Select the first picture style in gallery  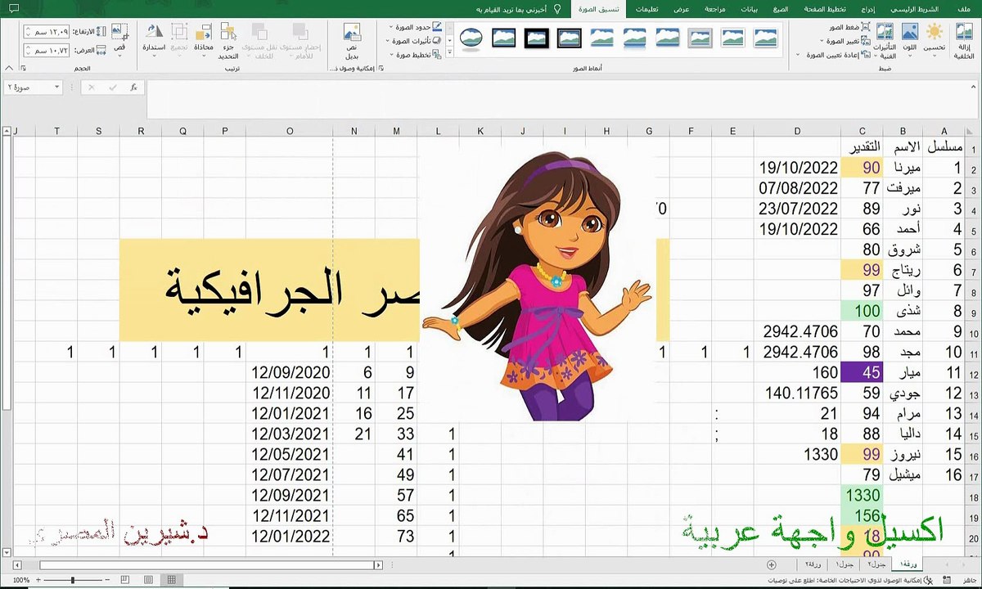click(x=766, y=38)
